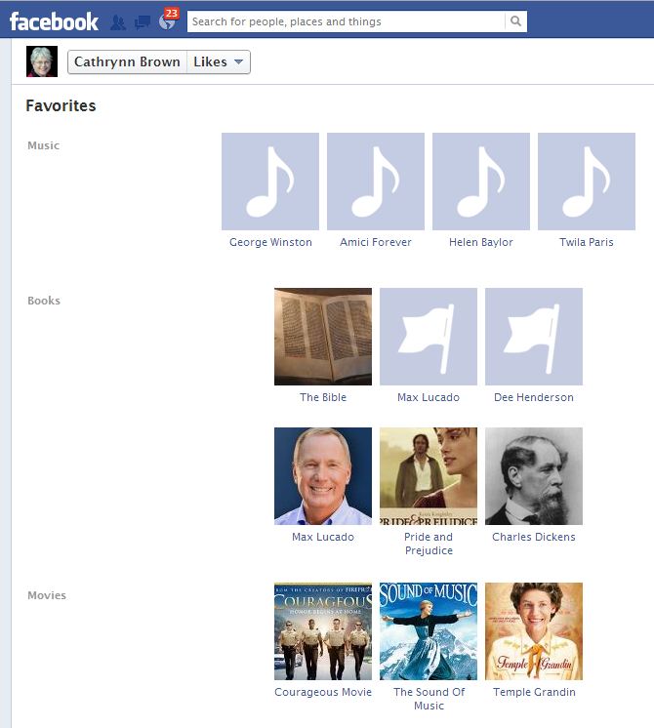Open the Amici Forever text link
The height and width of the screenshot is (728, 654).
point(376,242)
